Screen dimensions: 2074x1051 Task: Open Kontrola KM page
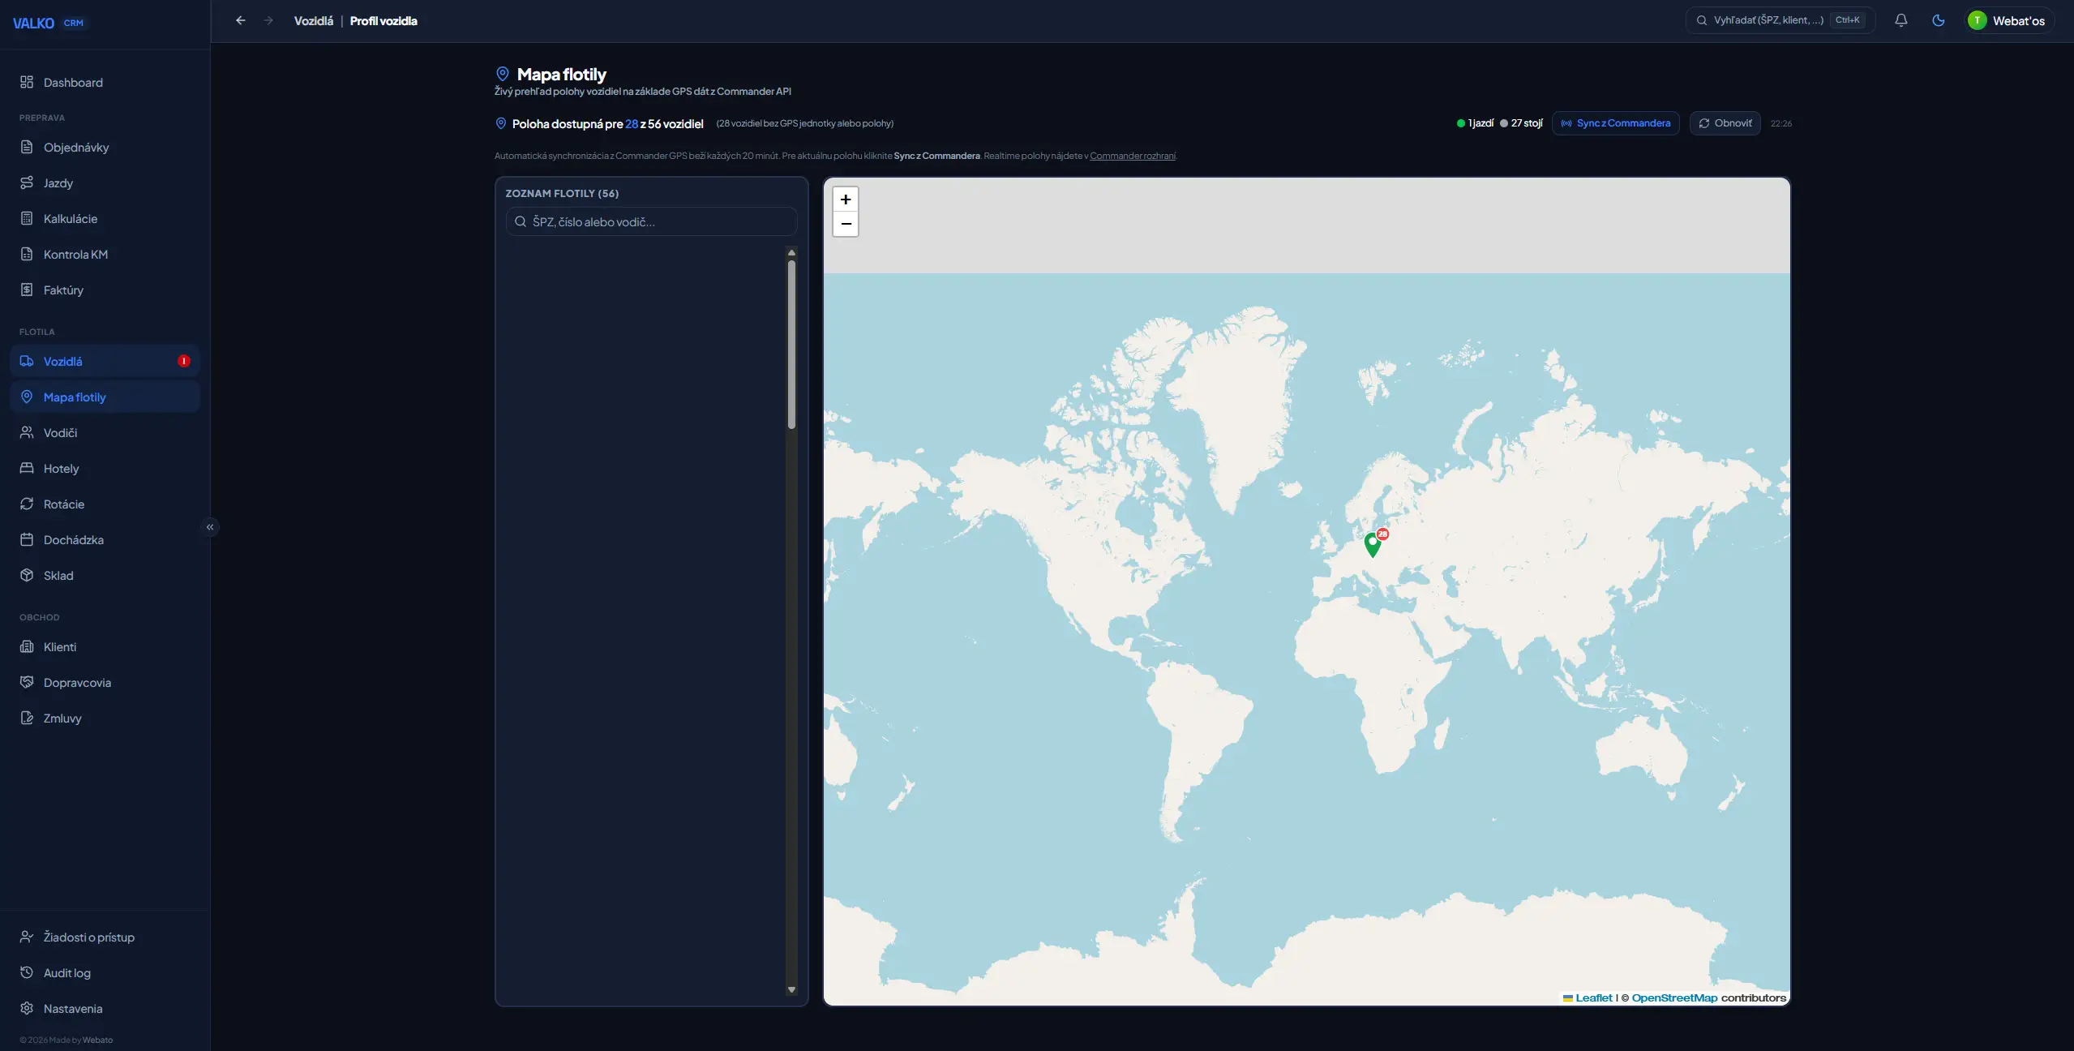pyautogui.click(x=105, y=255)
